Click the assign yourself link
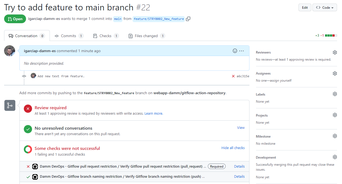Screen dimensions: 342x184 (x=282, y=80)
